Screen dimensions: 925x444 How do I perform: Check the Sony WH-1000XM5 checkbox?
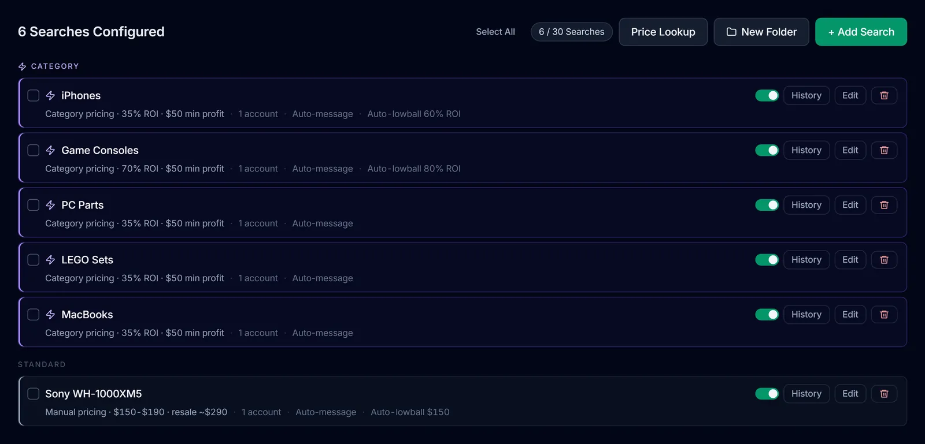(34, 394)
